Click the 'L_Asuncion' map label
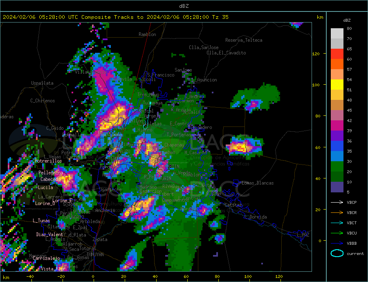 pyautogui.click(x=204, y=80)
